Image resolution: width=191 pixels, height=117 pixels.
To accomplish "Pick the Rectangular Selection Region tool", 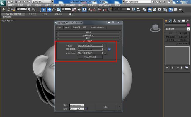I will (x=39, y=9).
